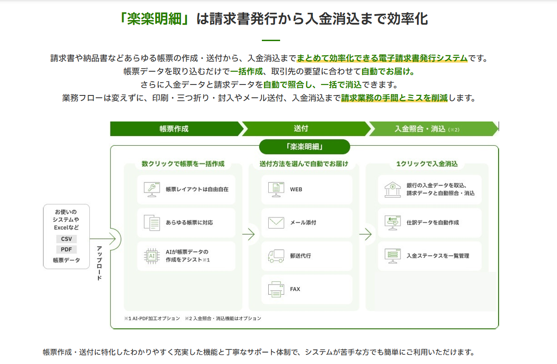Click the ※2 入金照合・消込機能はオプション footnote
Screen dimensions: 557x364
pyautogui.click(x=223, y=318)
